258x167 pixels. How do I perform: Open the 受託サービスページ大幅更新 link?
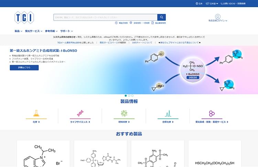[113, 43]
